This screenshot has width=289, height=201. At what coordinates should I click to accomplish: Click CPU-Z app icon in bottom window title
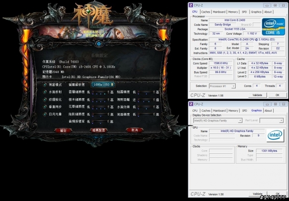pos(191,104)
